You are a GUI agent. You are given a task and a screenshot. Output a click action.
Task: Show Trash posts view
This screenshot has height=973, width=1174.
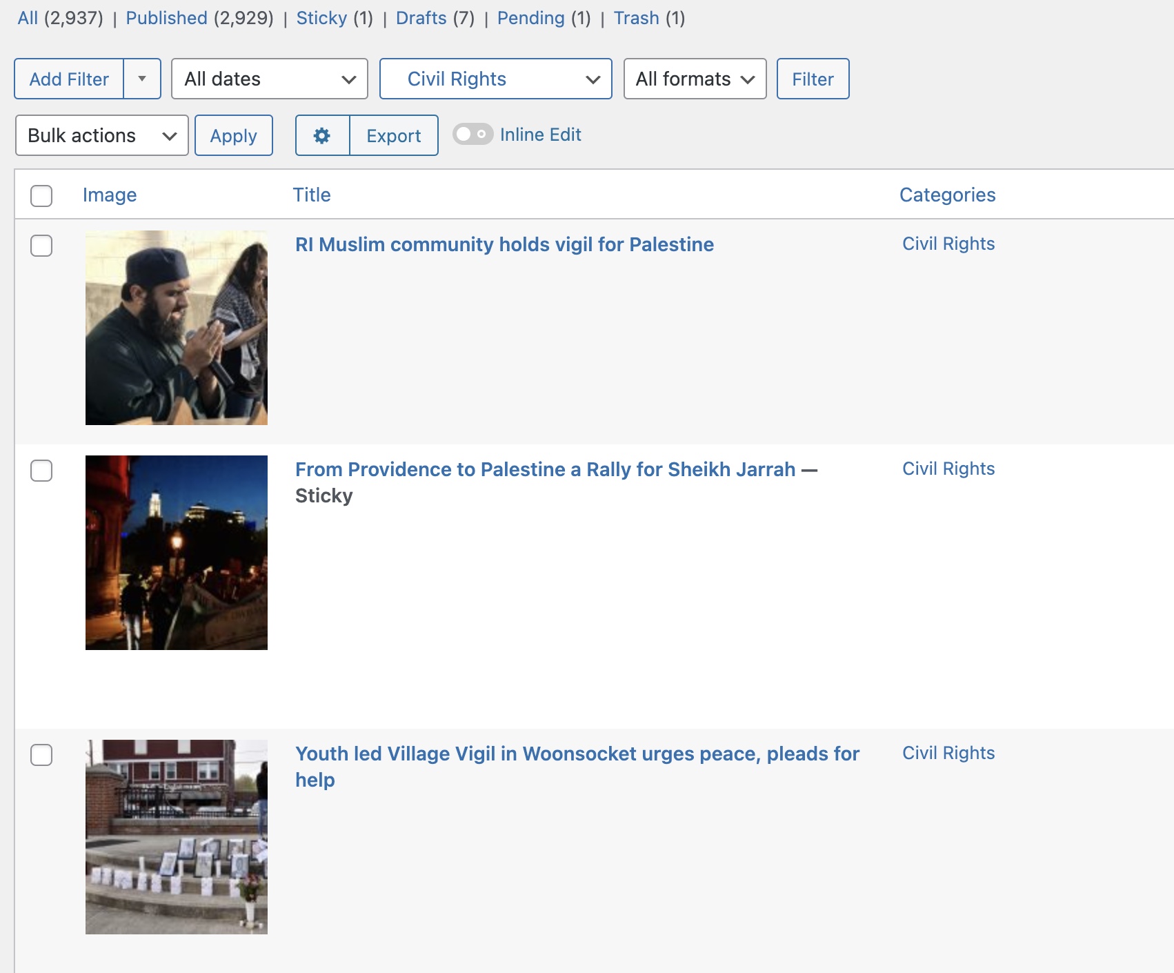[x=636, y=18]
